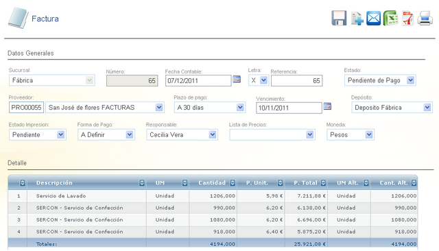The image size is (439, 251).
Task: Sort by the P. Total column arrows
Action: click(x=323, y=183)
